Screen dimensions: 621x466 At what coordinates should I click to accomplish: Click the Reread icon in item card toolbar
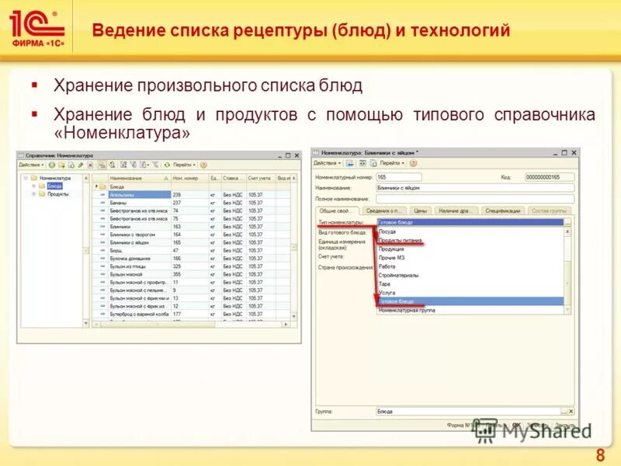(363, 163)
